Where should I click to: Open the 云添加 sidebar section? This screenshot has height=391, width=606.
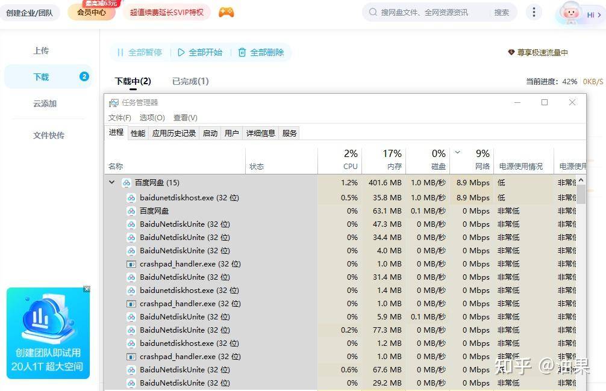click(x=45, y=103)
